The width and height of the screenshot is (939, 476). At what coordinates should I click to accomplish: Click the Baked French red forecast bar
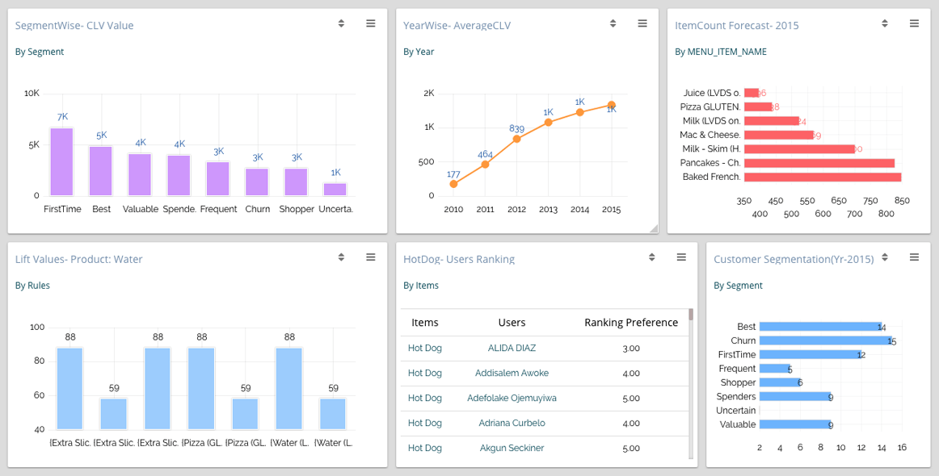coord(822,177)
